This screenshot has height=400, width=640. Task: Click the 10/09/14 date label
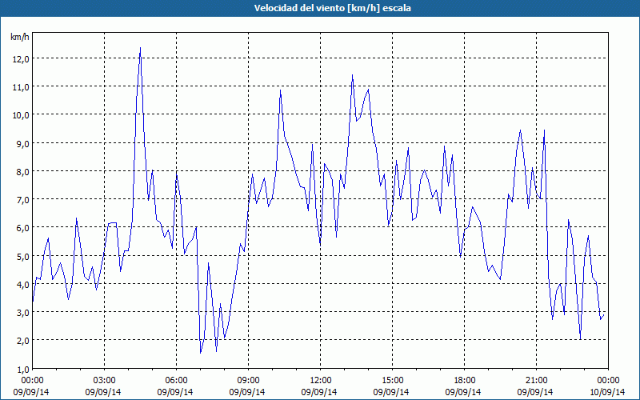(x=607, y=392)
